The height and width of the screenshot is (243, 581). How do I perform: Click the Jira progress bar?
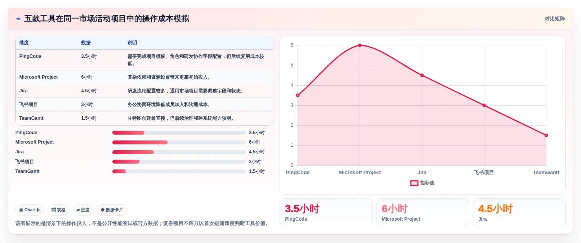pos(179,152)
